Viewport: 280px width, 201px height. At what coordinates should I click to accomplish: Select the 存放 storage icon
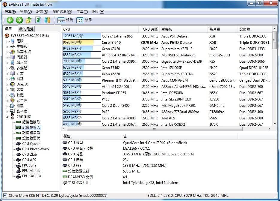pos(13,73)
